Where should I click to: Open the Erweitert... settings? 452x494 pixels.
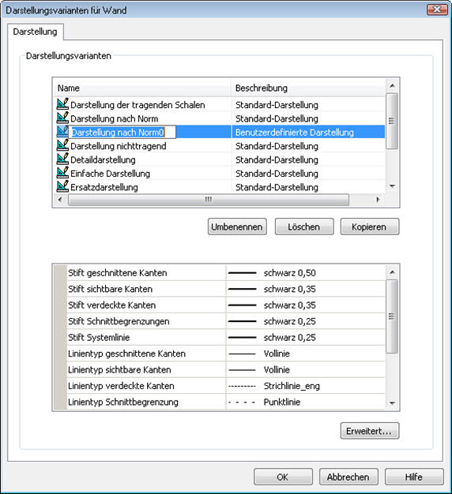pos(370,431)
